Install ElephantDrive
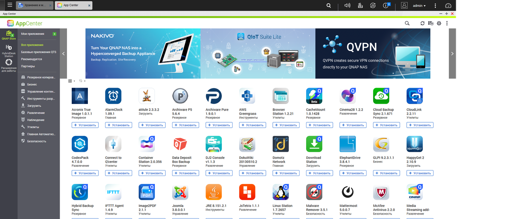Screen dimensions: 513x219 tap(353, 173)
